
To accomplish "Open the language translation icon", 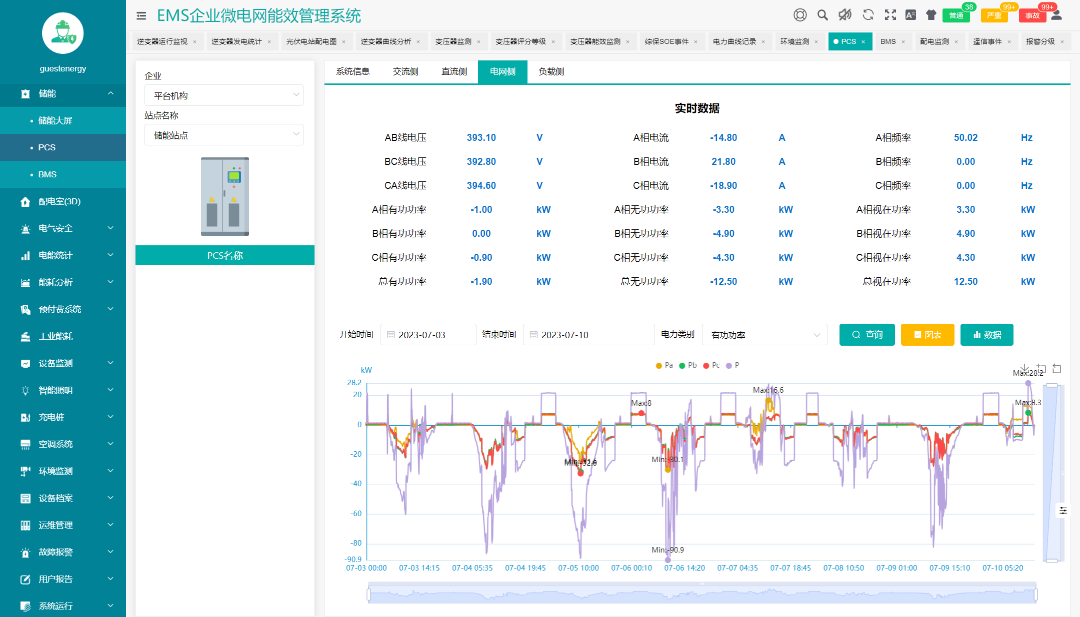I will [910, 15].
